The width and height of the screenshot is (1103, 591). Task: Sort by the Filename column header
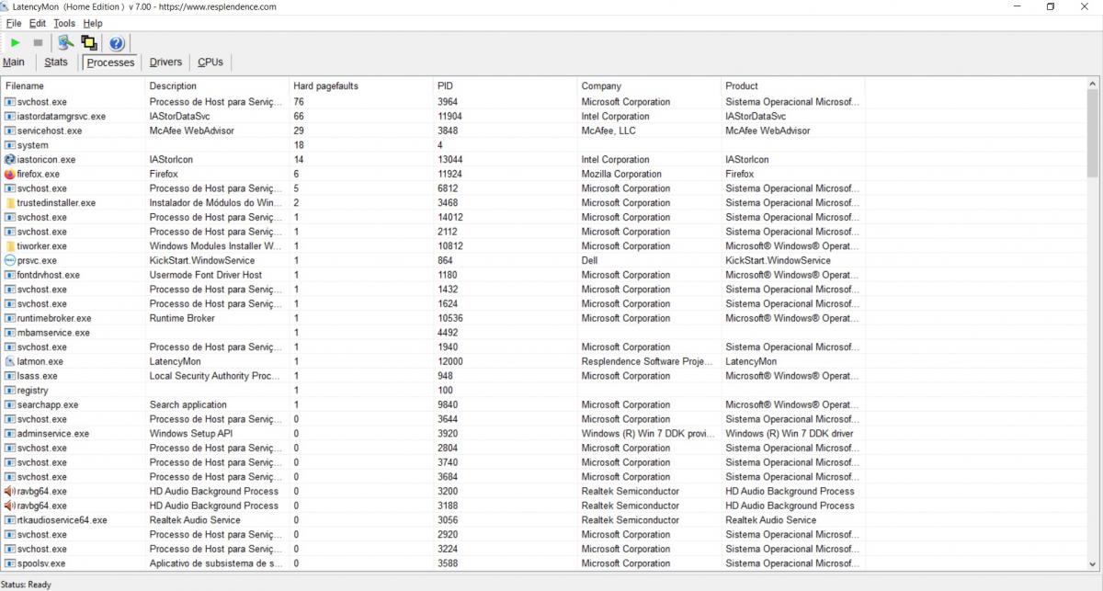pos(74,85)
